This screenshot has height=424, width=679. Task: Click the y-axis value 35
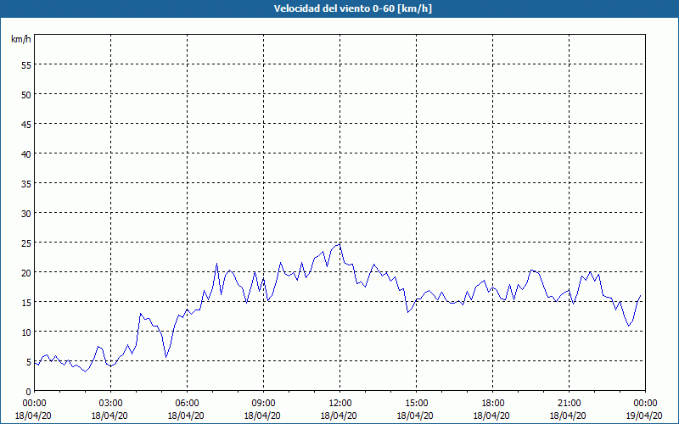[26, 183]
